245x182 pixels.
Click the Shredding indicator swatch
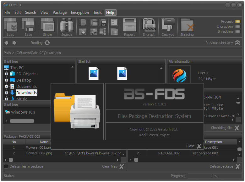tap(238, 31)
